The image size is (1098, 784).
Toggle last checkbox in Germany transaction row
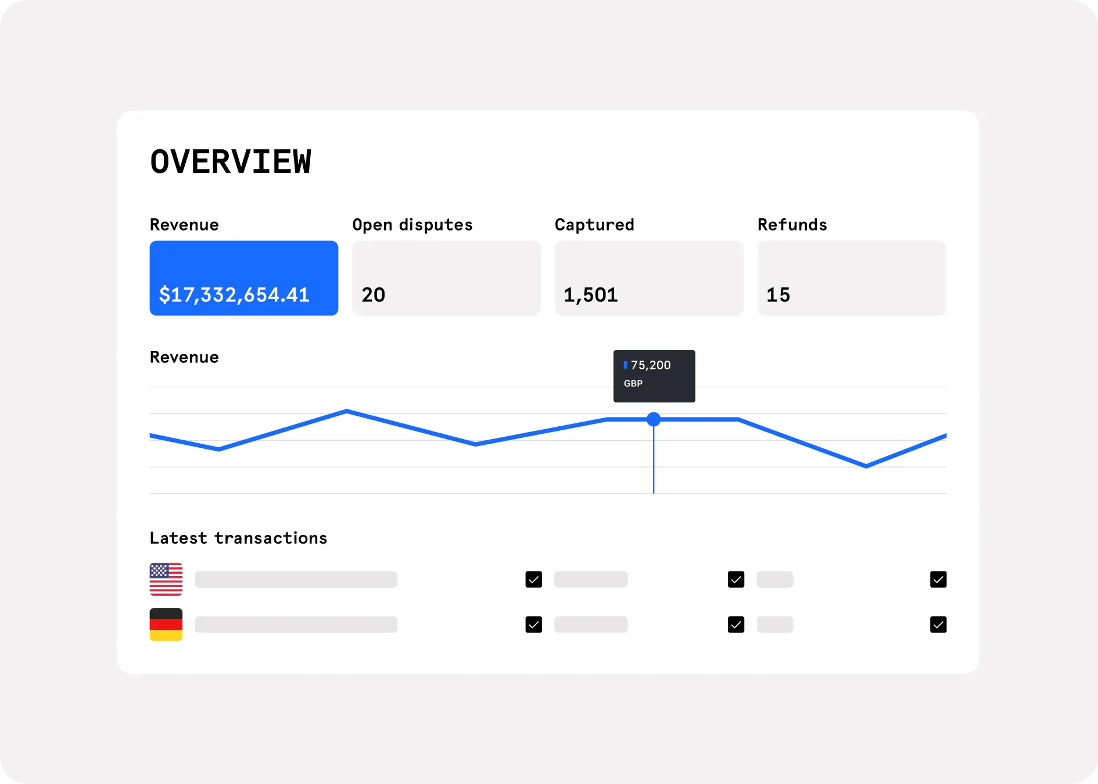click(938, 624)
